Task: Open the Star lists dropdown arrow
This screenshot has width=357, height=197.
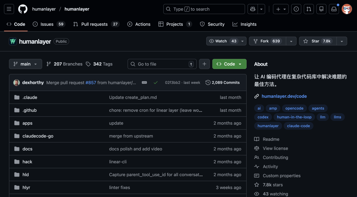Action: [x=342, y=41]
